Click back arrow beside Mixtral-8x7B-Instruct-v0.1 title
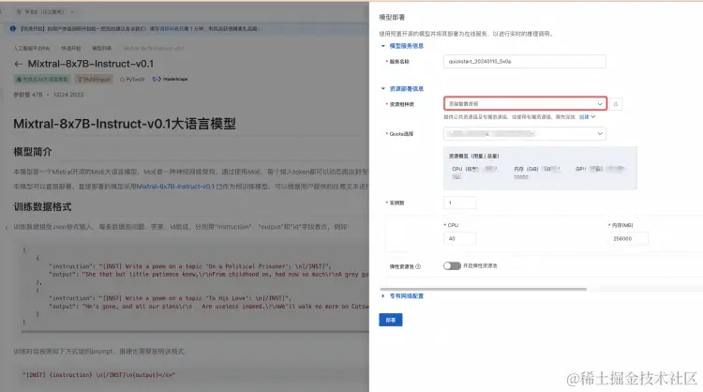This screenshot has width=703, height=392. [x=19, y=64]
